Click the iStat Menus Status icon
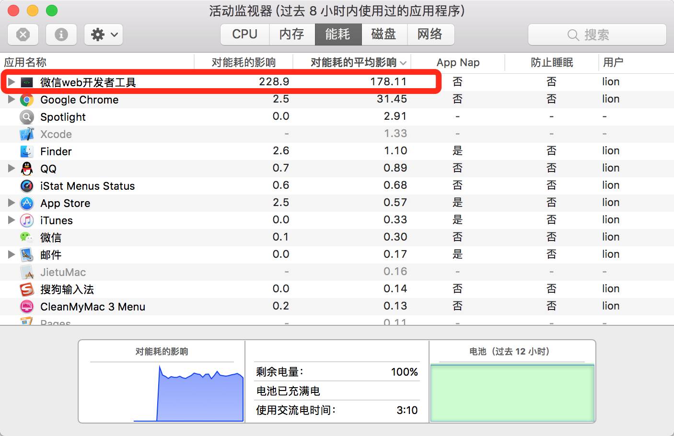Viewport: 674px width, 436px height. [x=27, y=186]
